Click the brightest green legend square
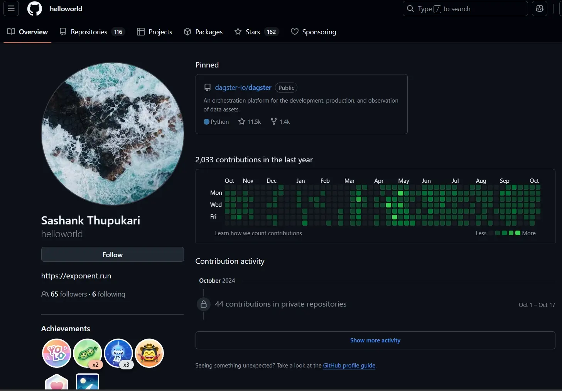 (518, 233)
